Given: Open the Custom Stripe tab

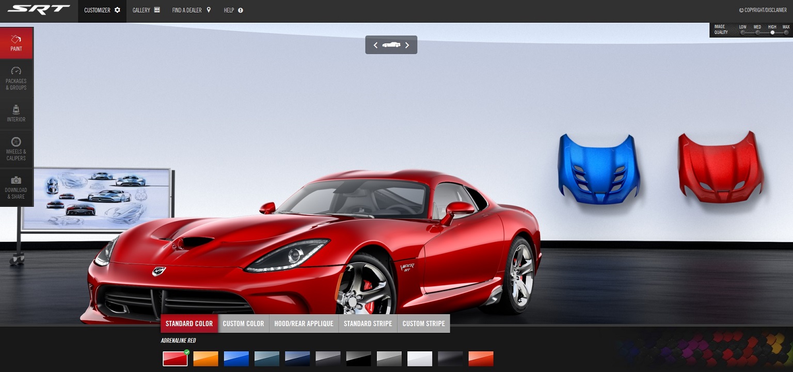Looking at the screenshot, I should (423, 324).
